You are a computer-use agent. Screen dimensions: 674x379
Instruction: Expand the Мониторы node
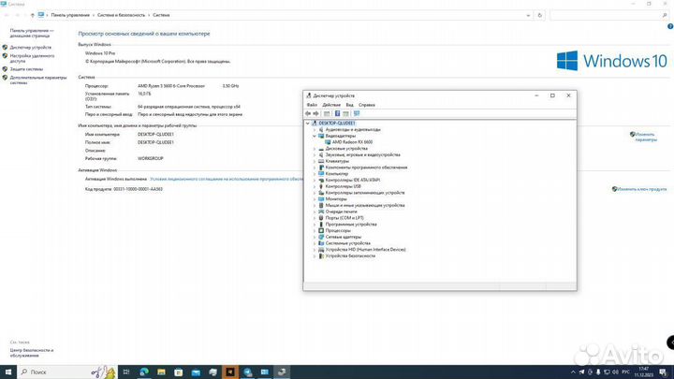[315, 199]
